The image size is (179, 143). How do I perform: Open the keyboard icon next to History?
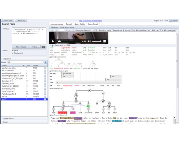[44, 47]
